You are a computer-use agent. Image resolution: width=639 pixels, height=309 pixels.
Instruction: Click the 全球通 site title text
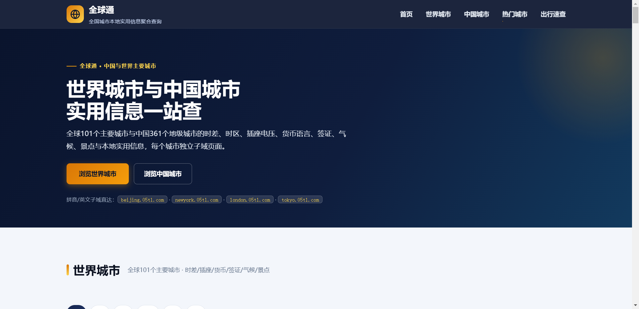pyautogui.click(x=102, y=10)
